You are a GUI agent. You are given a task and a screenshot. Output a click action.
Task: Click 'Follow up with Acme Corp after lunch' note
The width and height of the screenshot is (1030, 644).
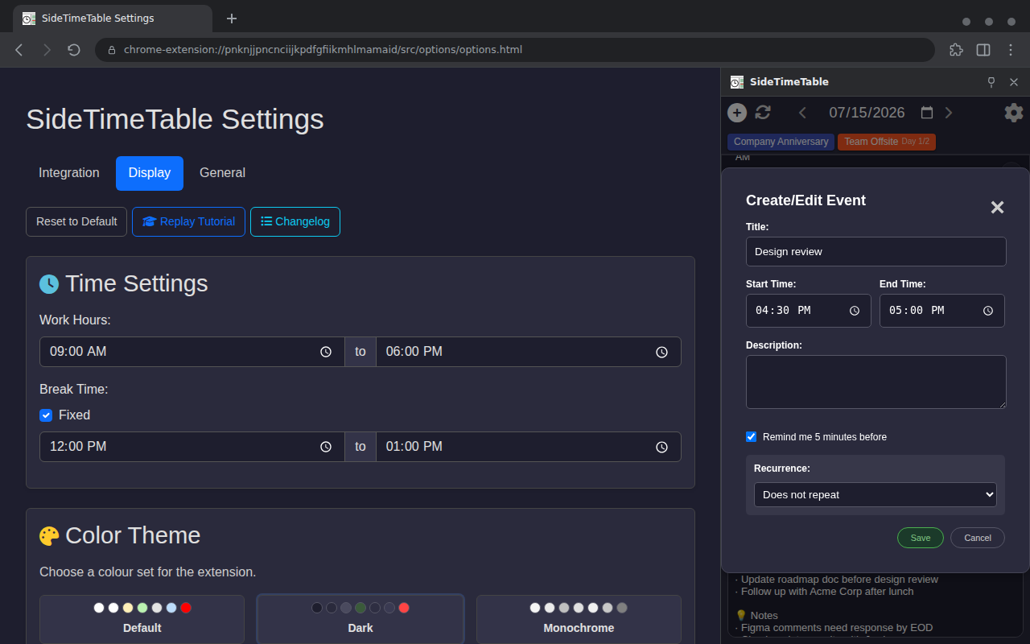[x=825, y=592]
